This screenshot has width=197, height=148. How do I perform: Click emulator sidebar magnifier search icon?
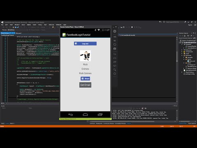coord(115,69)
